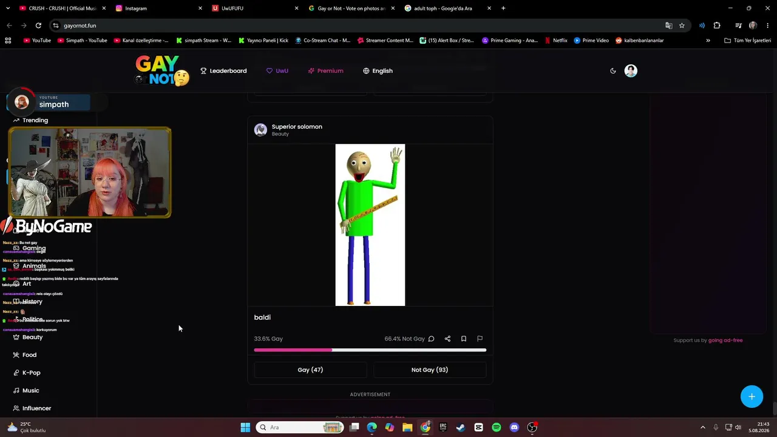Open the Superior solomon username link

(297, 127)
